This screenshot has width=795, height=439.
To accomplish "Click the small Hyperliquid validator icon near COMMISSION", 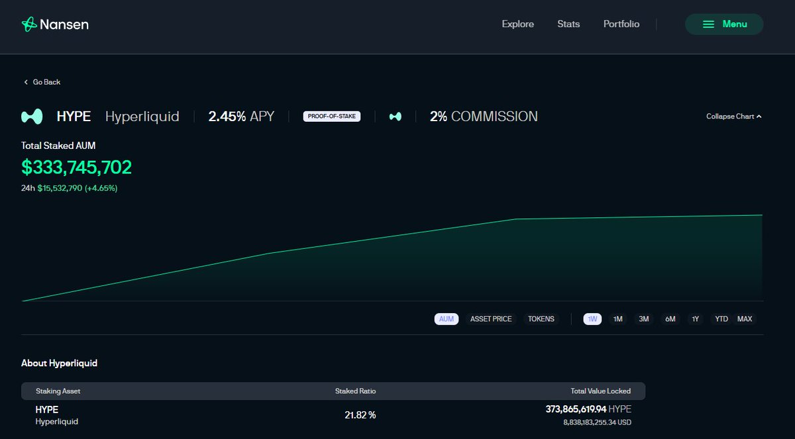I will tap(395, 117).
